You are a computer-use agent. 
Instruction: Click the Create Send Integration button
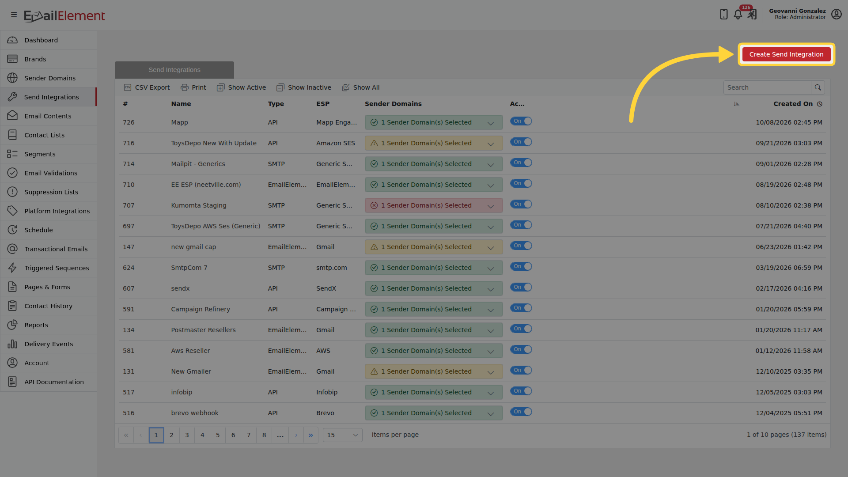coord(786,54)
